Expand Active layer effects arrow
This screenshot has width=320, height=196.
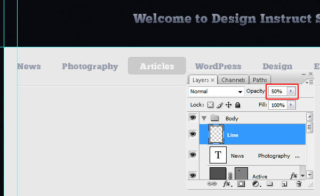click(302, 175)
